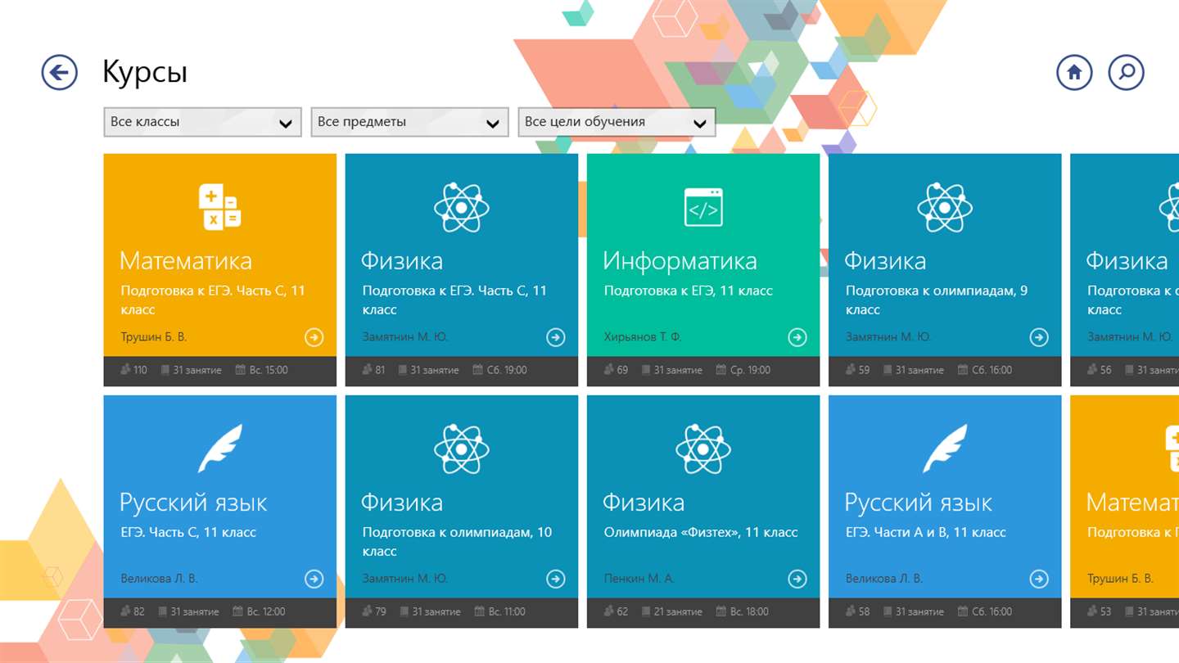Click the calculator icon on the Математика tile with 110 students
Viewport: 1179px width, 663px height.
pyautogui.click(x=220, y=207)
